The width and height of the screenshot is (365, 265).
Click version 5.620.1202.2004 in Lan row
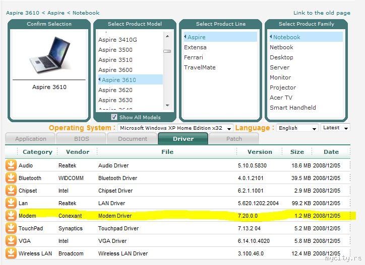point(258,203)
